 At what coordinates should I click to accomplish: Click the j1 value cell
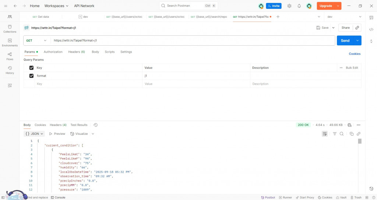point(196,76)
